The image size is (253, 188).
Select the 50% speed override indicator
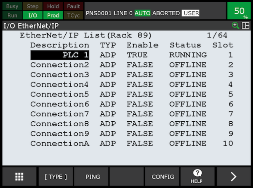(x=239, y=11)
